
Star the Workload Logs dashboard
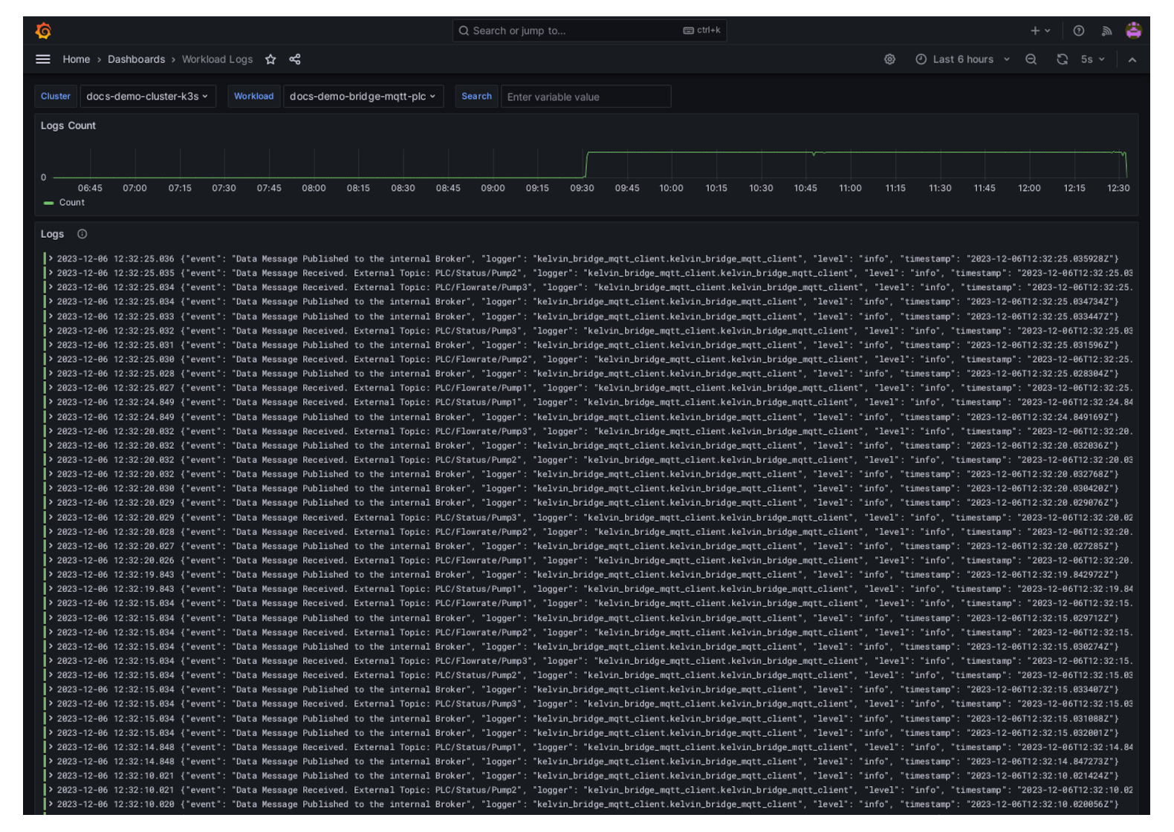[x=270, y=59]
